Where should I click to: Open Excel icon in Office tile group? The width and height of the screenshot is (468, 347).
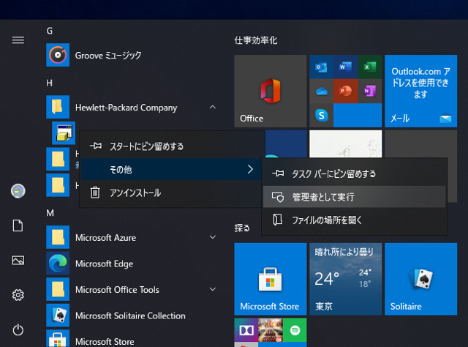(x=370, y=67)
